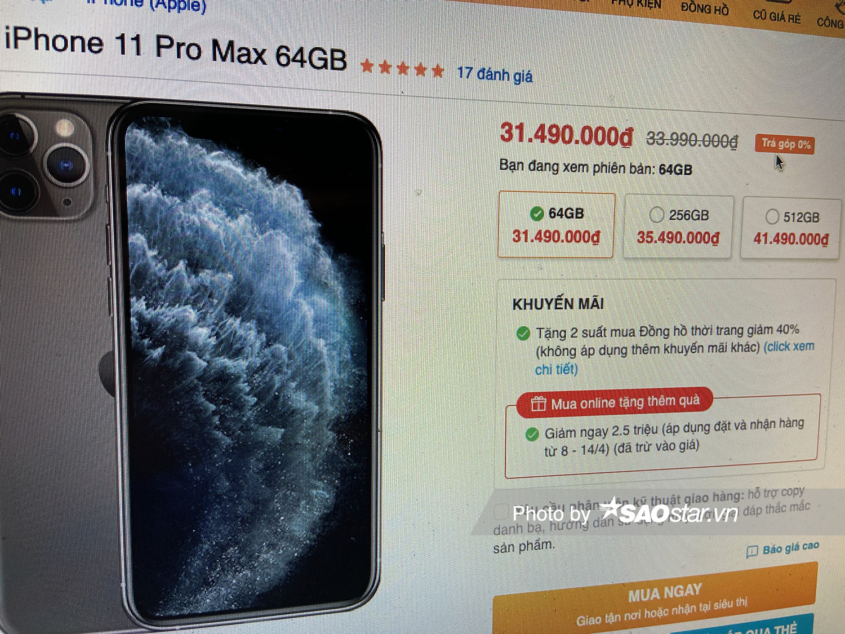Click the Mua online gift box icon
This screenshot has height=634, width=845.
point(539,404)
